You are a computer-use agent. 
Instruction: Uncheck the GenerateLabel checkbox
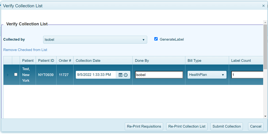point(156,39)
